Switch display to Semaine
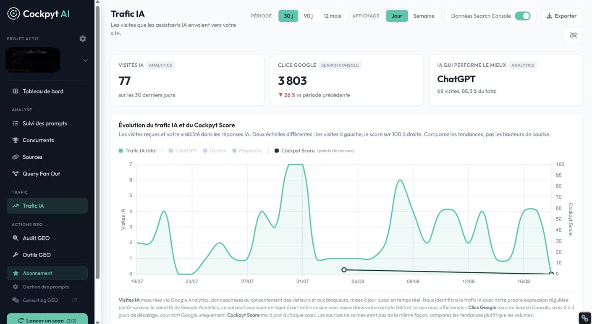 pos(424,16)
